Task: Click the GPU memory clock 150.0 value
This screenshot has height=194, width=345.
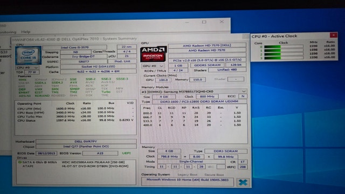Action: click(198, 80)
